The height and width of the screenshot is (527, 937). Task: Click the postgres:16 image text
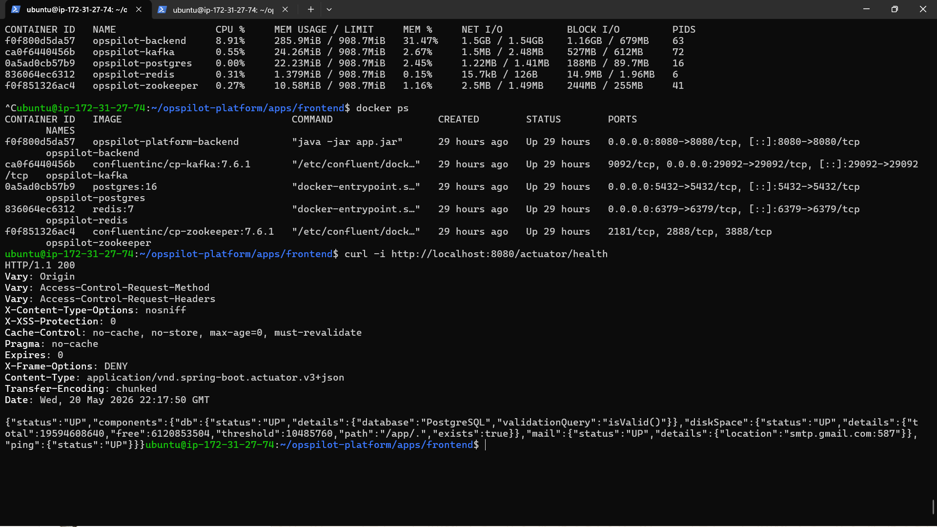coord(125,187)
